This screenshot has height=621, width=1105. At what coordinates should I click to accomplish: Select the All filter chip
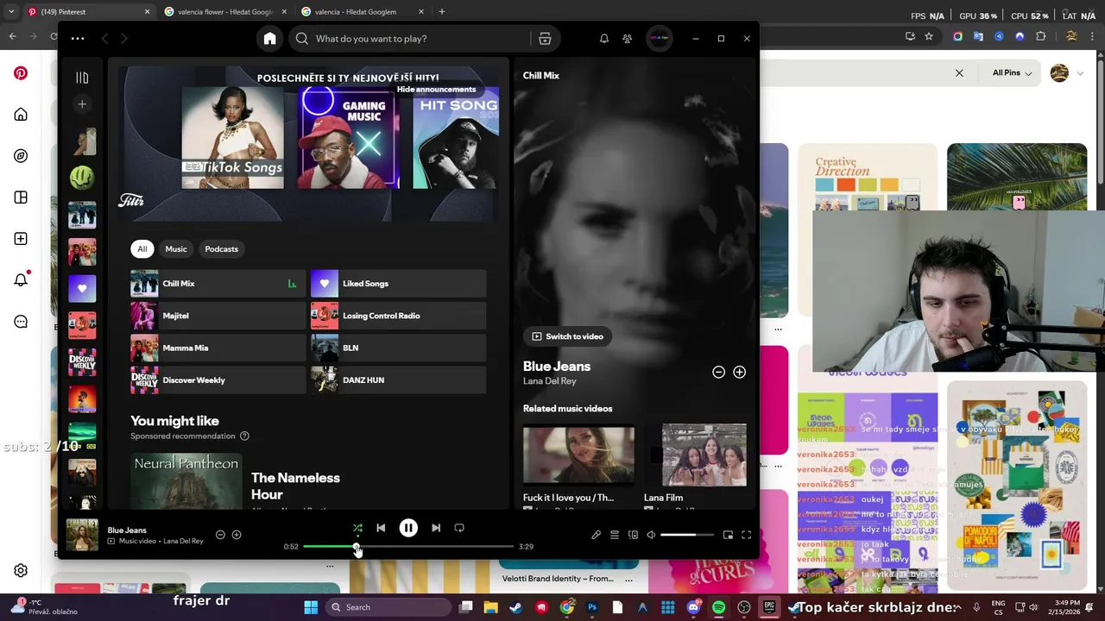click(142, 249)
